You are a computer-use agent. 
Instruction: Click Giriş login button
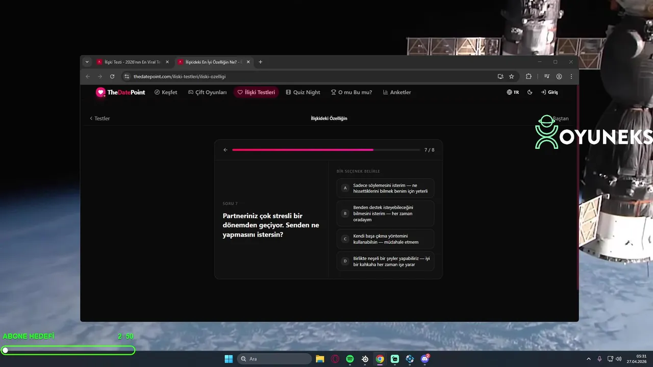549,92
